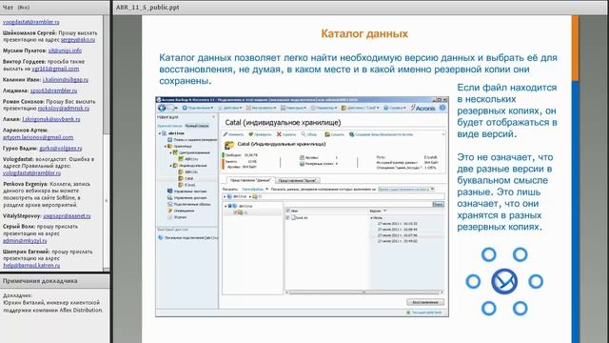The image size is (609, 343).
Task: Click the Acronis forward navigation arrow
Action: pos(171,108)
